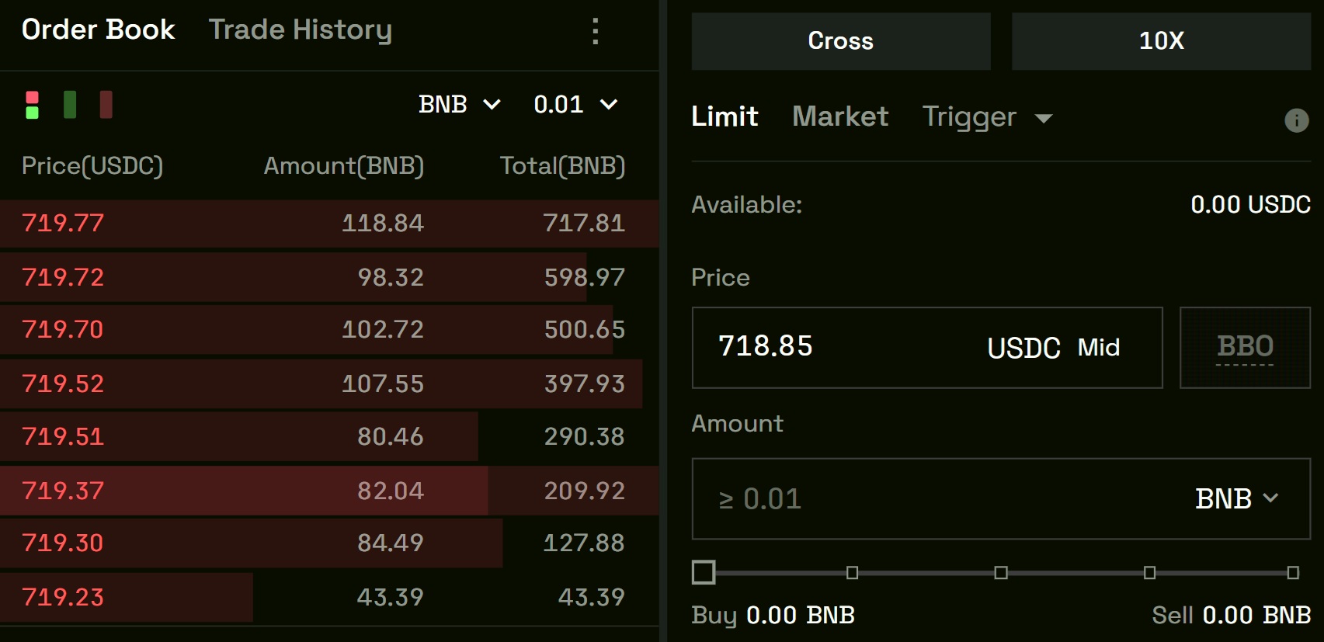
Task: Set amount slider to 100% marker
Action: coord(1293,572)
